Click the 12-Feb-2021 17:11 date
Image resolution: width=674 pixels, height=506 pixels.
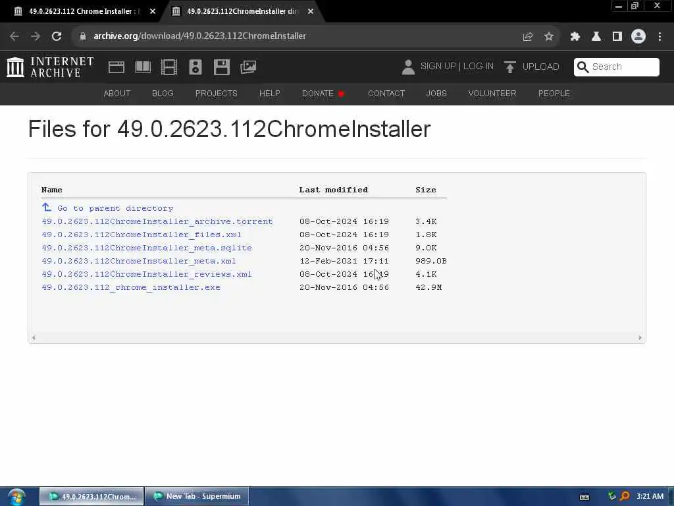coord(344,261)
